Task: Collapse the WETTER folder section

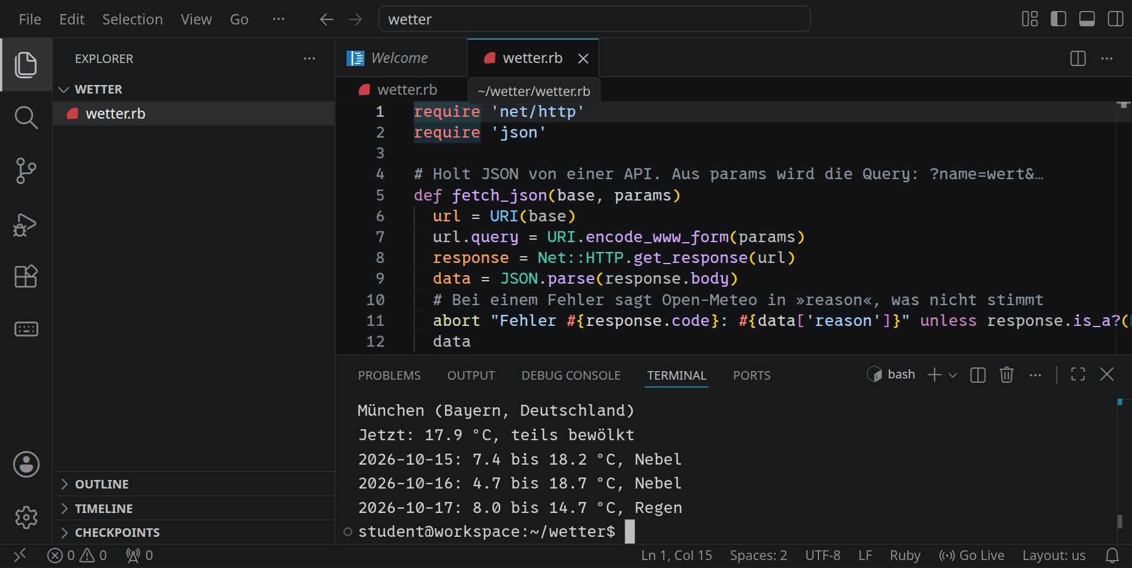Action: [193, 89]
